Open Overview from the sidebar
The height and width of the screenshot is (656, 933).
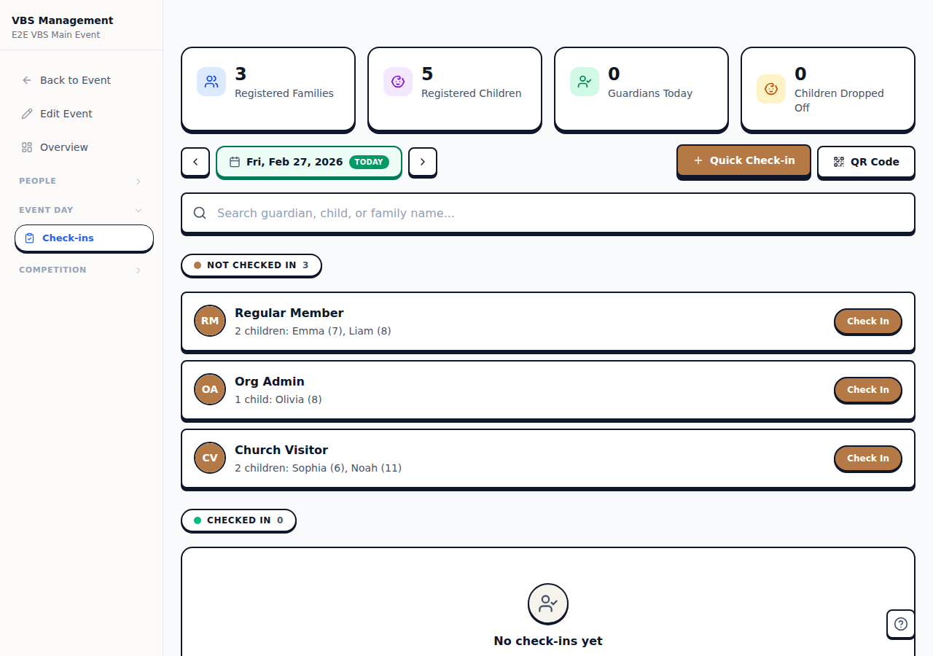coord(64,147)
